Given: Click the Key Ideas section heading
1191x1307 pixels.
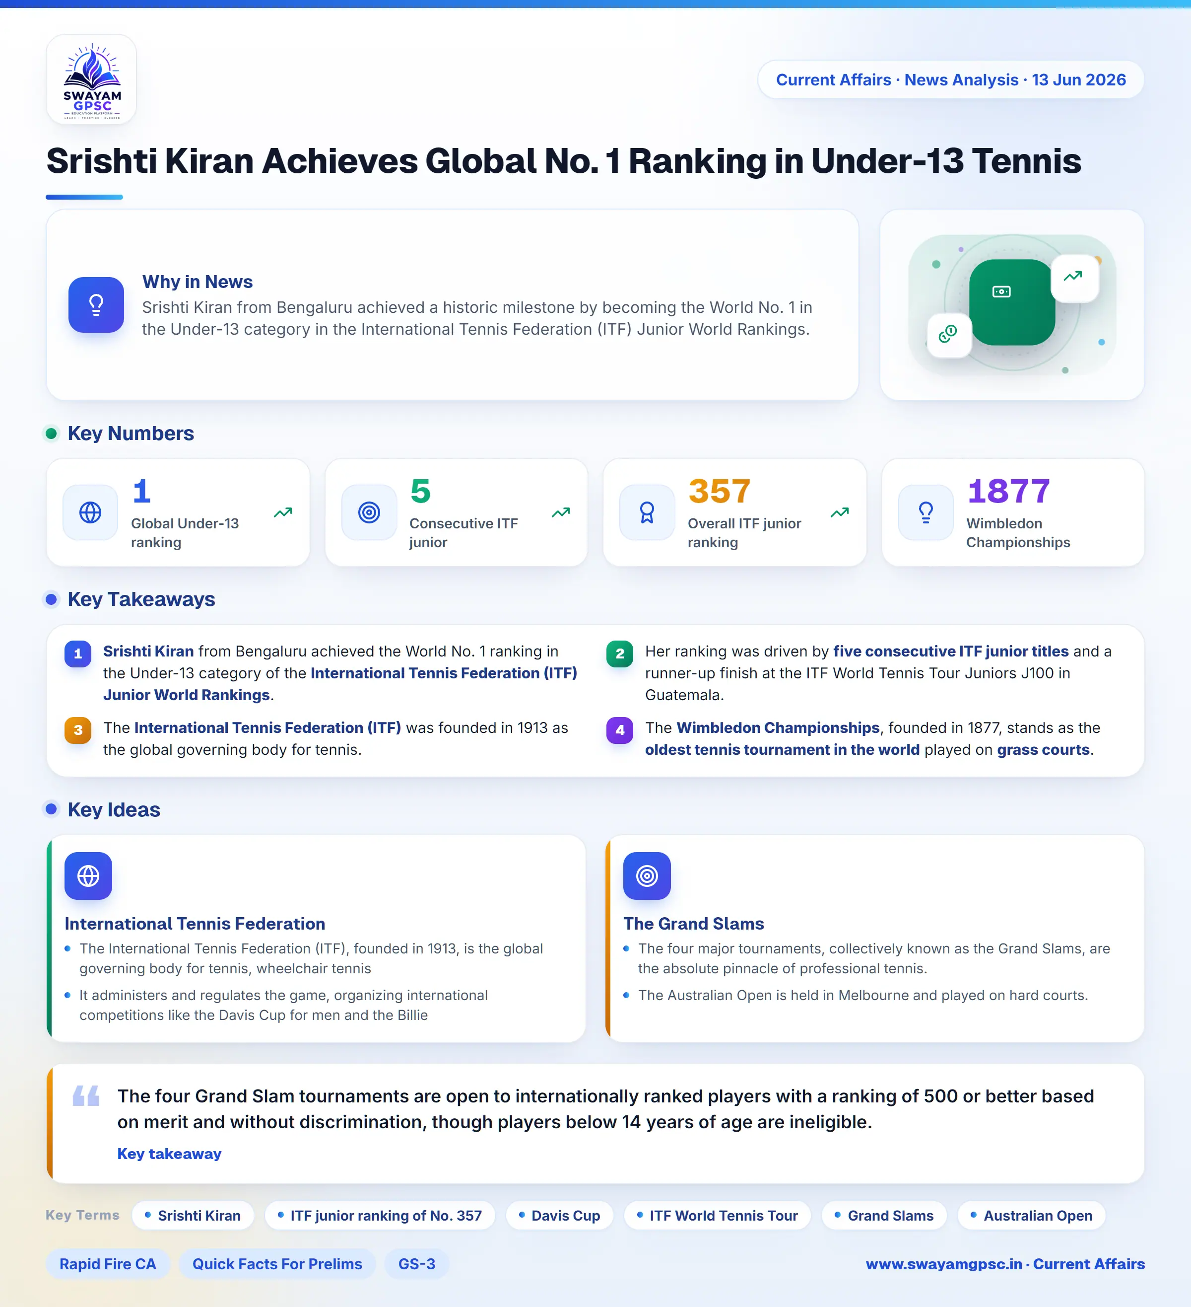Looking at the screenshot, I should [x=114, y=810].
